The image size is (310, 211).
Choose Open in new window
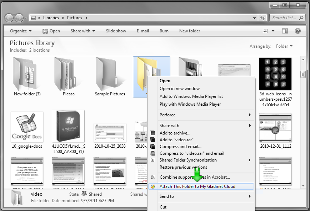coord(180,89)
